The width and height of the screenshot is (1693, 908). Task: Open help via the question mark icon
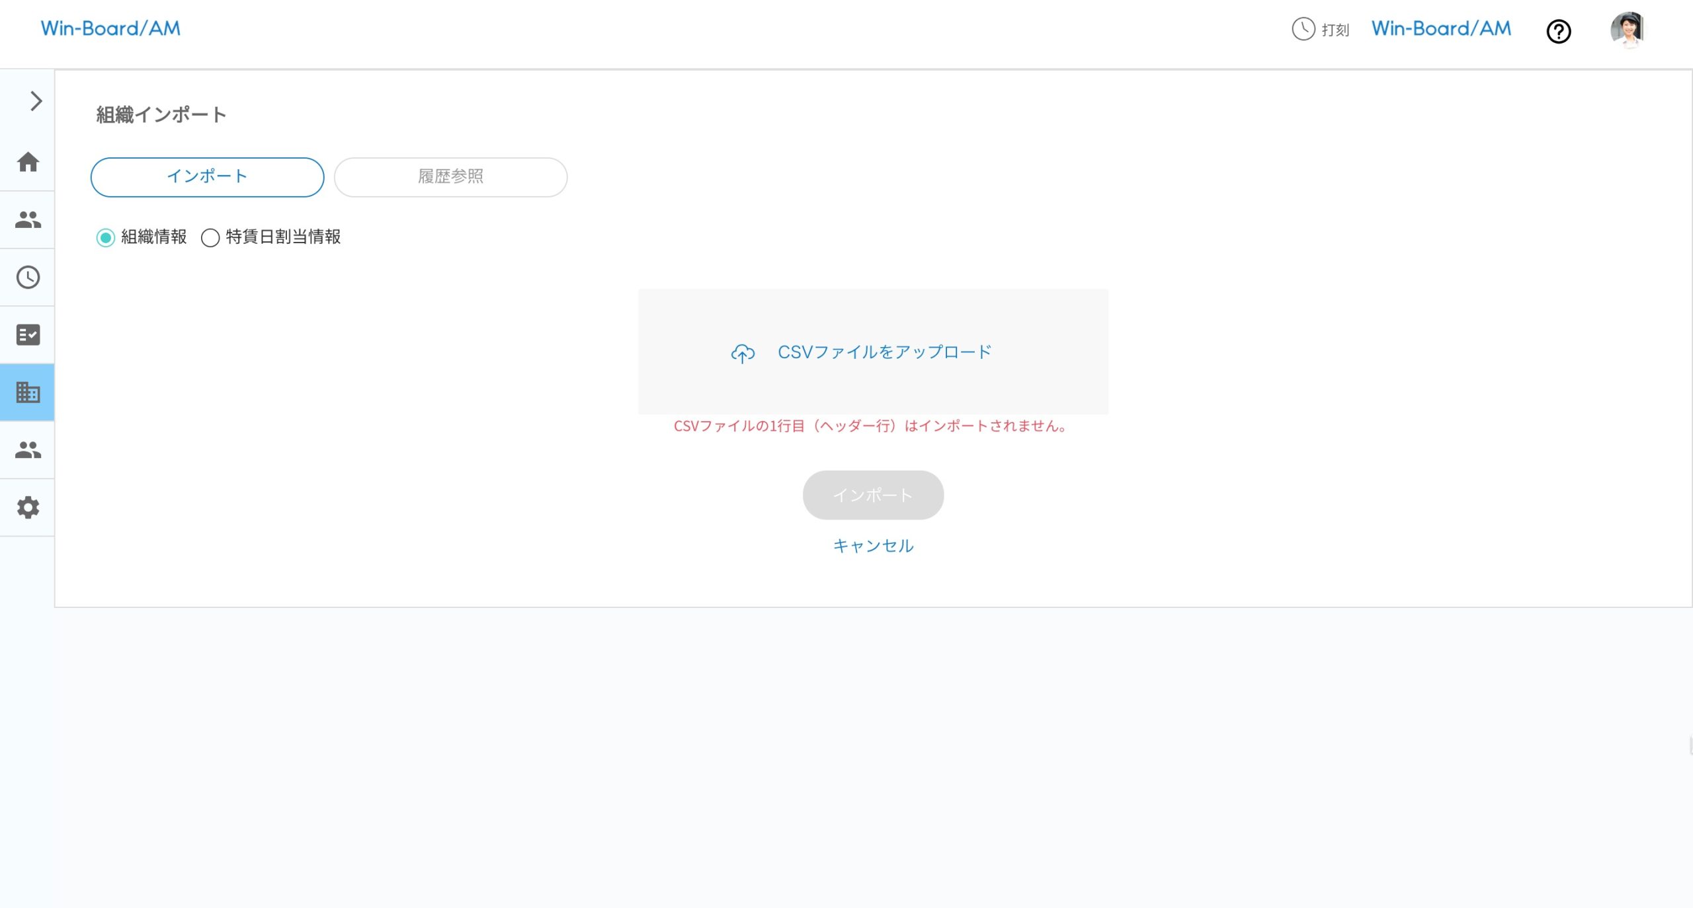[x=1558, y=31]
